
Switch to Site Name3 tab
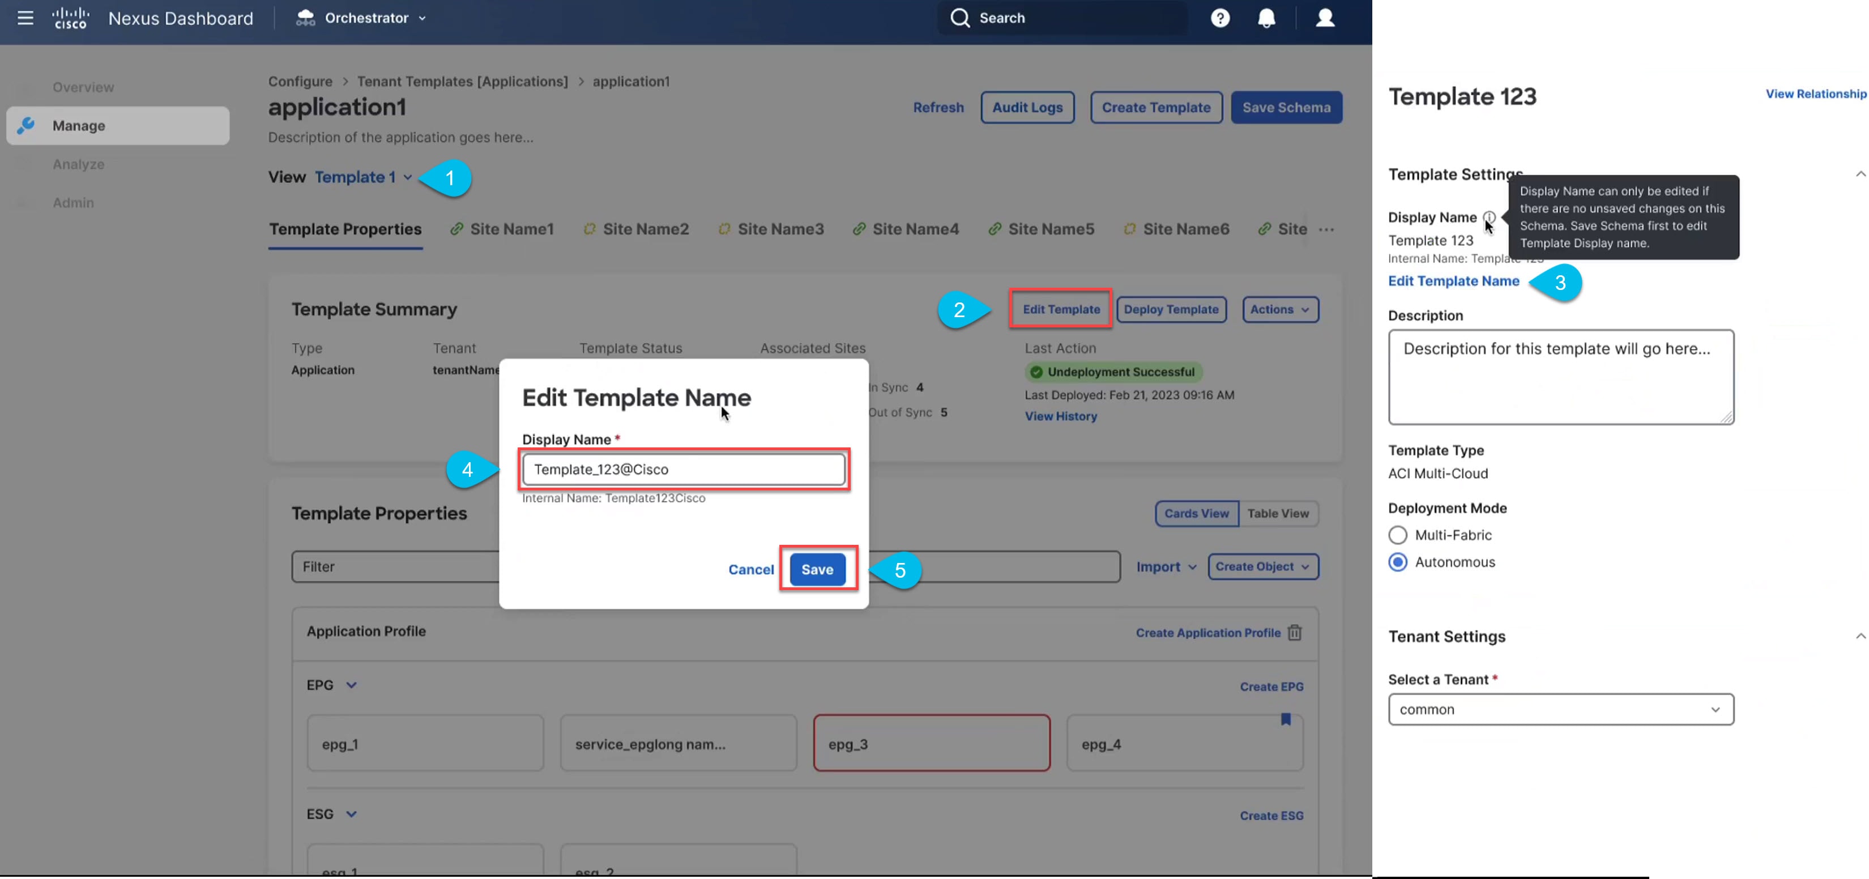pyautogui.click(x=770, y=229)
